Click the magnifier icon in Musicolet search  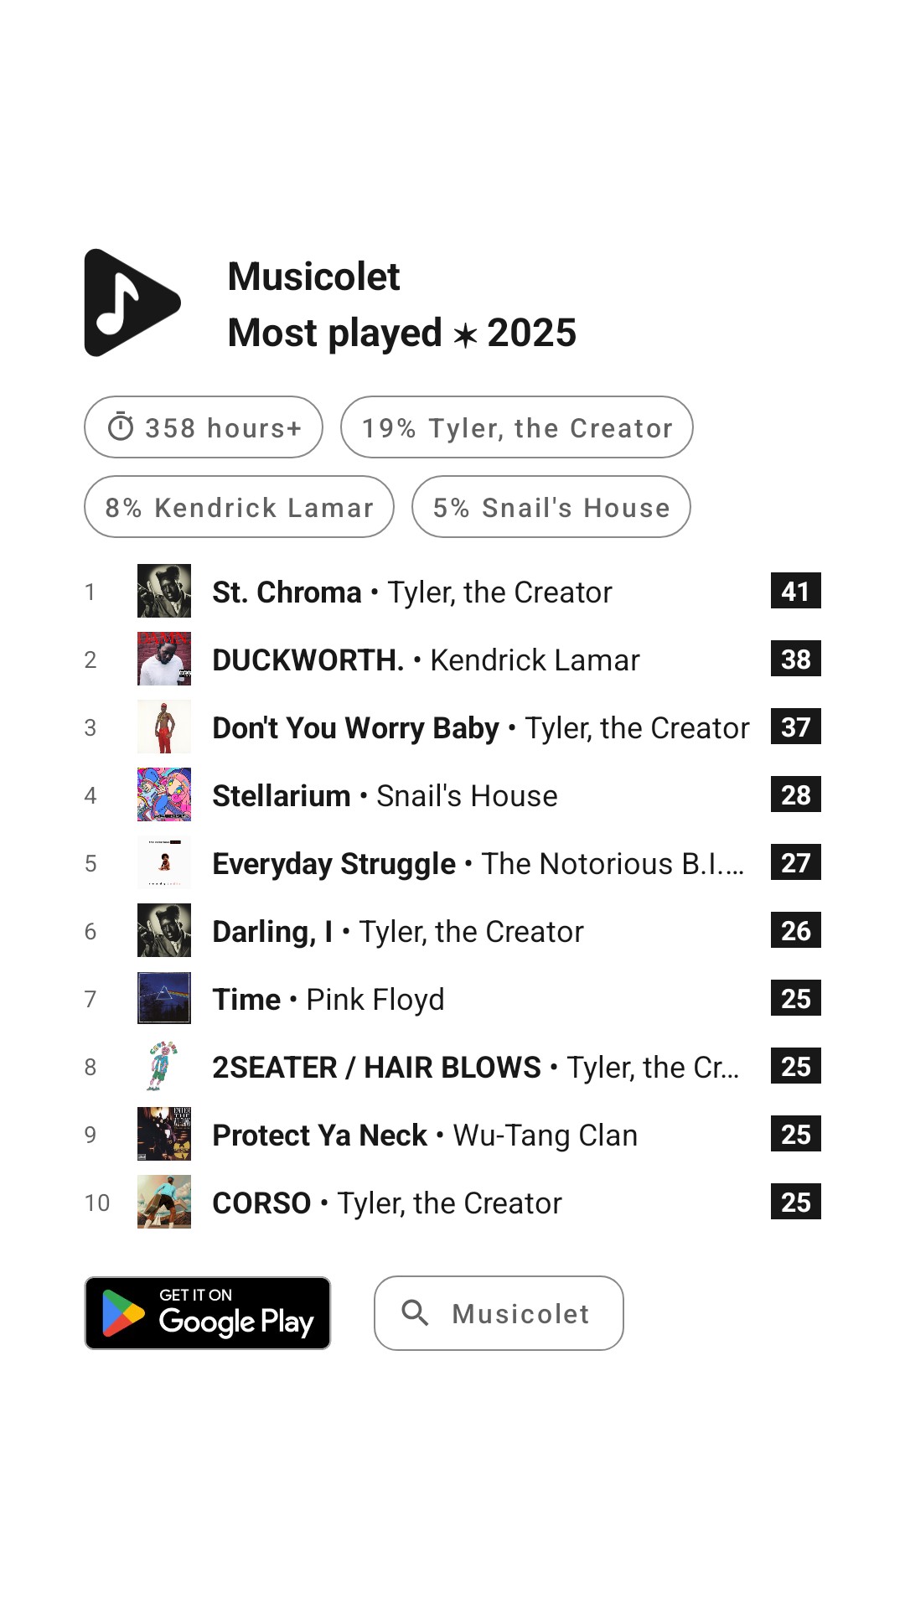click(415, 1312)
